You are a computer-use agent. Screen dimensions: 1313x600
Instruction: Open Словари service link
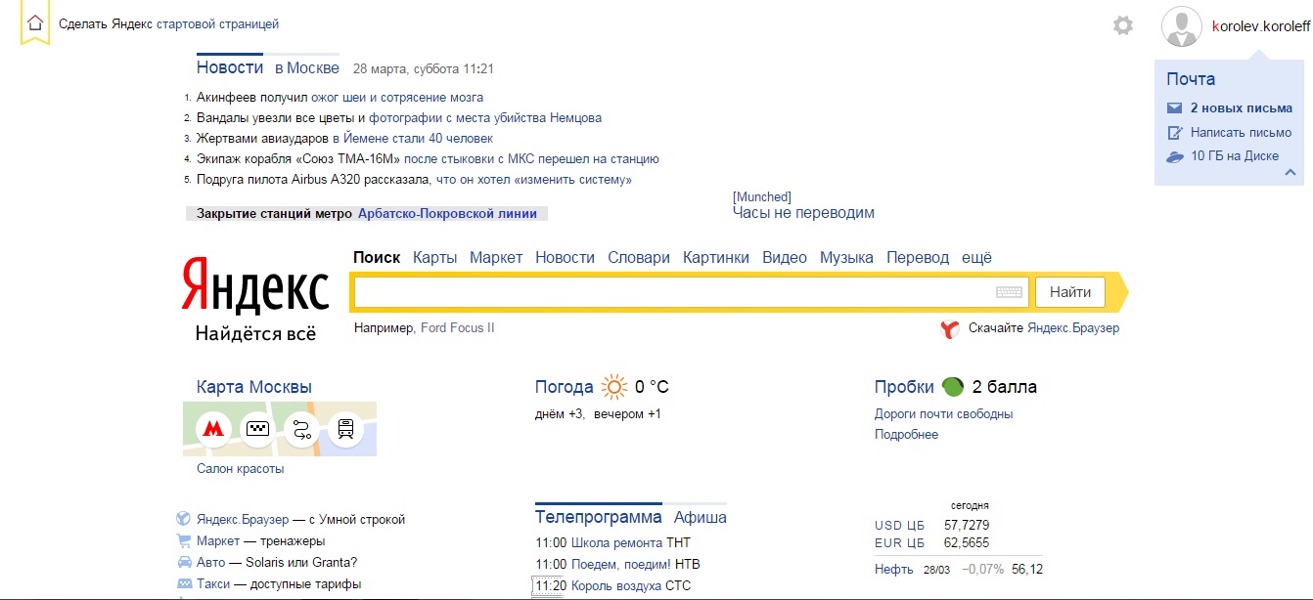639,257
